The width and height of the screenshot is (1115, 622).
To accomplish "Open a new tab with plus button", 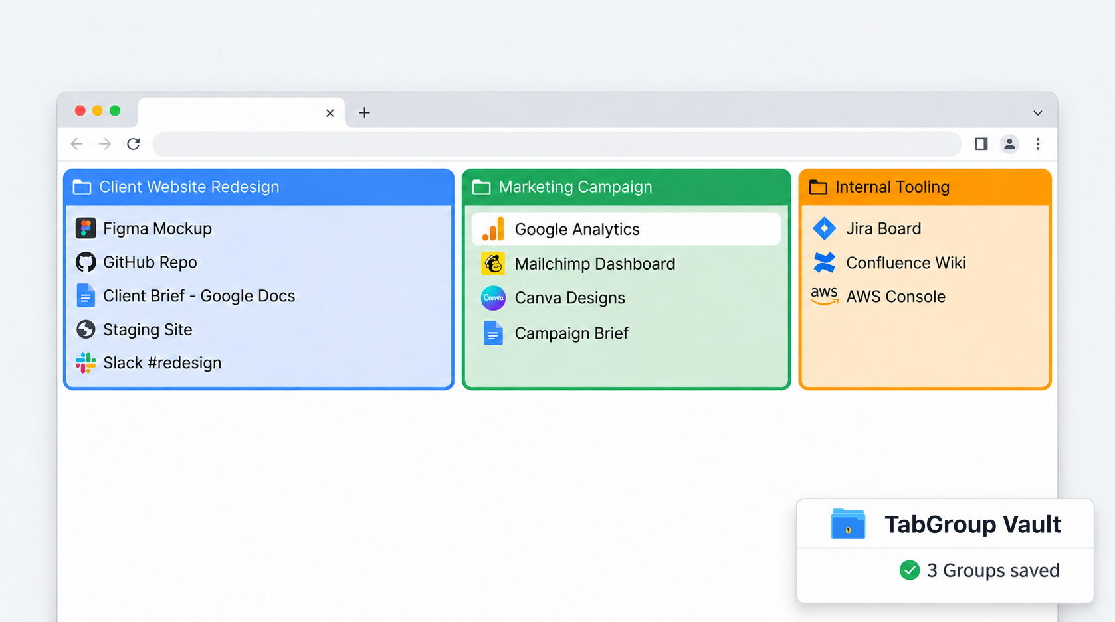I will pyautogui.click(x=364, y=113).
